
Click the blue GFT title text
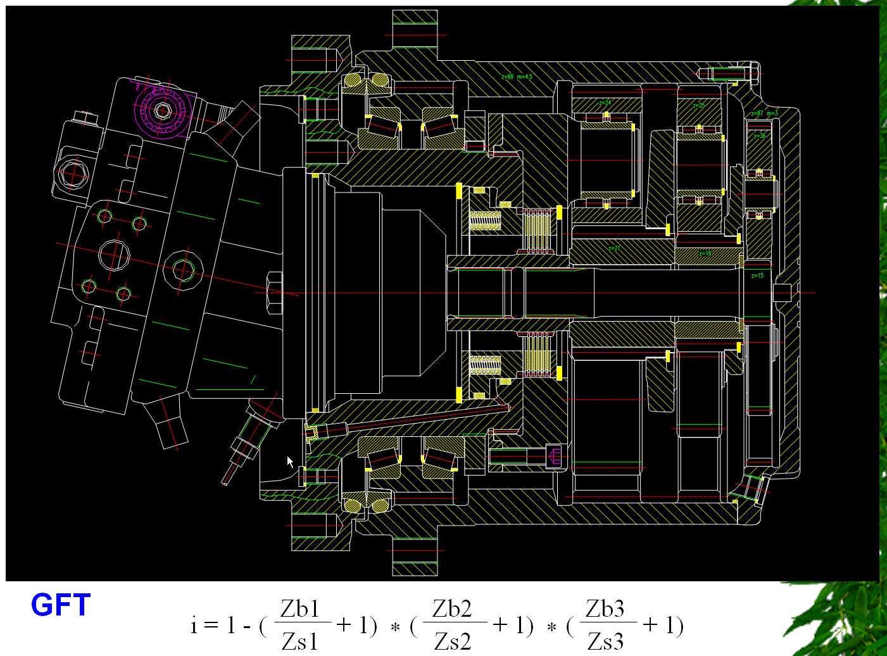coord(61,605)
